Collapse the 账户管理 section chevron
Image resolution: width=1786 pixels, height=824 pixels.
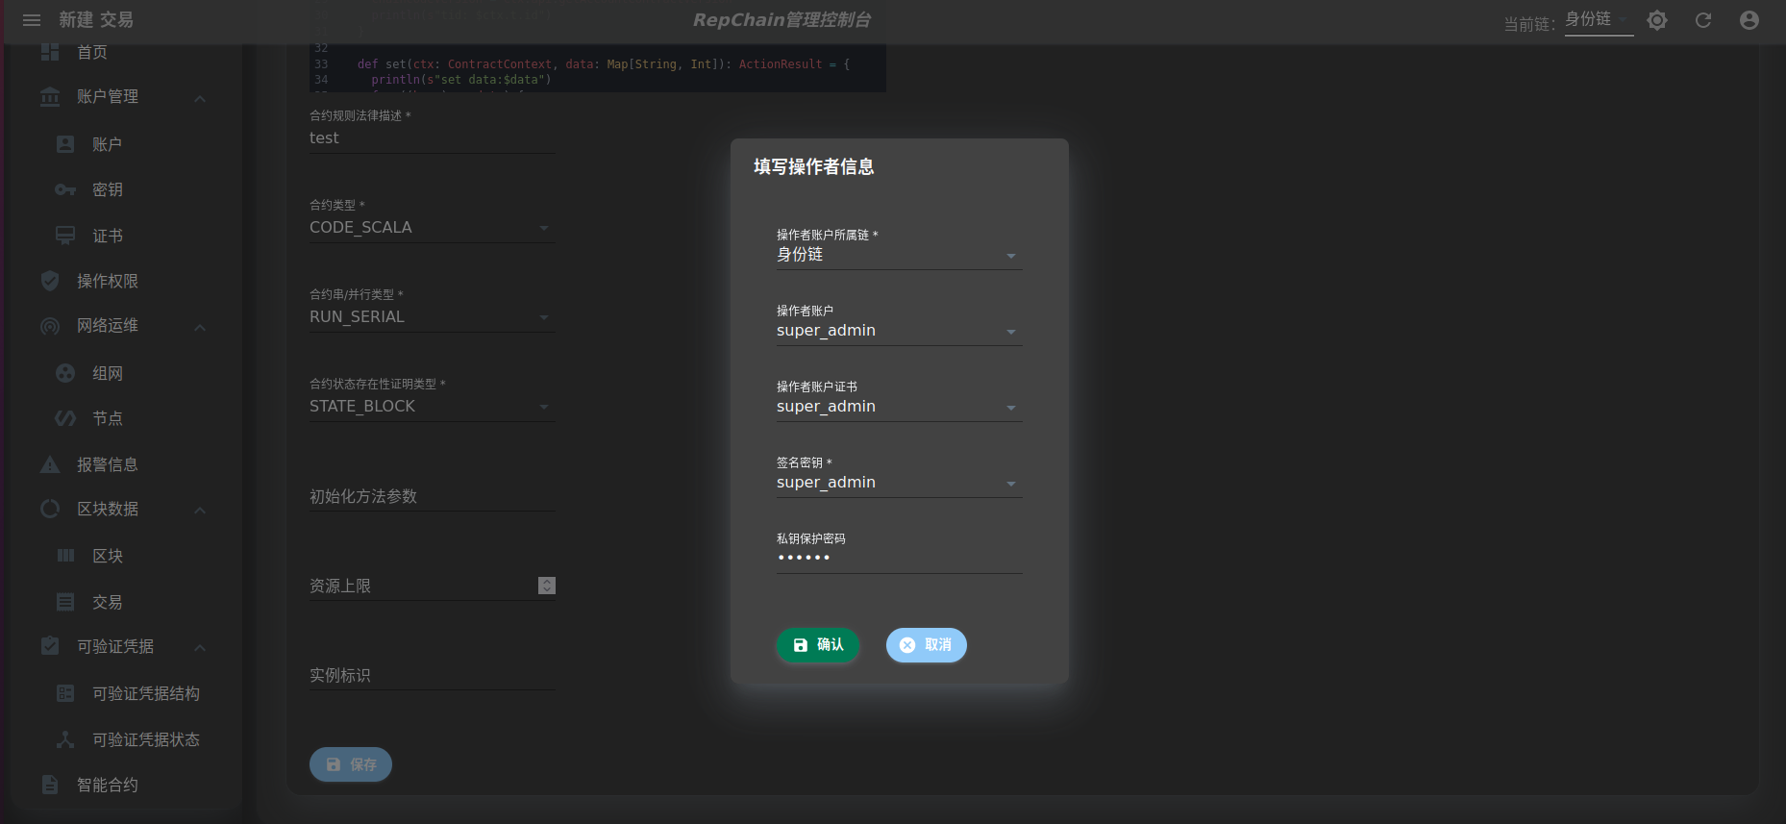coord(200,98)
